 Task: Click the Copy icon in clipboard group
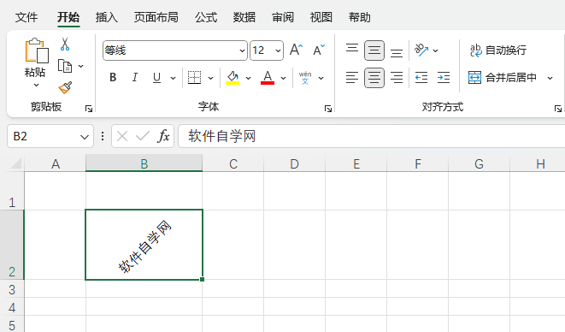tap(65, 67)
